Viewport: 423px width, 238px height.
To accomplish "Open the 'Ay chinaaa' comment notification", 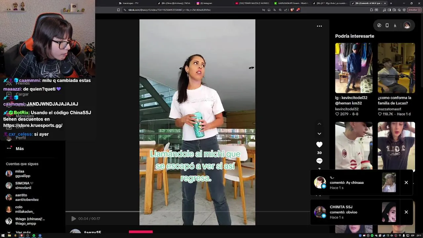I will click(355, 182).
